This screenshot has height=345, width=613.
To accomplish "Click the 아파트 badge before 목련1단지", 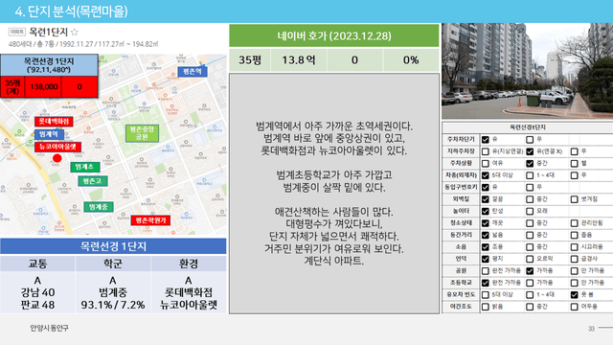I will point(17,32).
